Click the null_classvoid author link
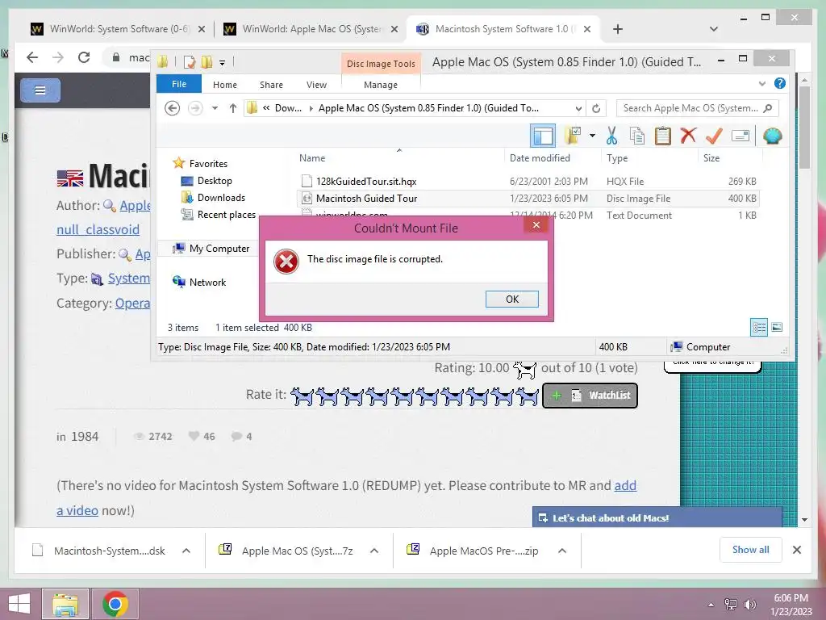 pos(98,229)
